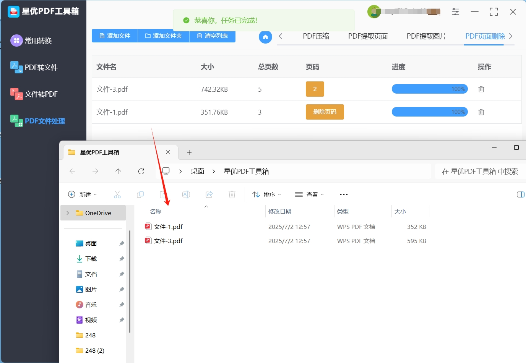This screenshot has width=526, height=363.
Task: Click 星优PDF工具箱 breadcrumb in address bar
Action: pos(246,171)
